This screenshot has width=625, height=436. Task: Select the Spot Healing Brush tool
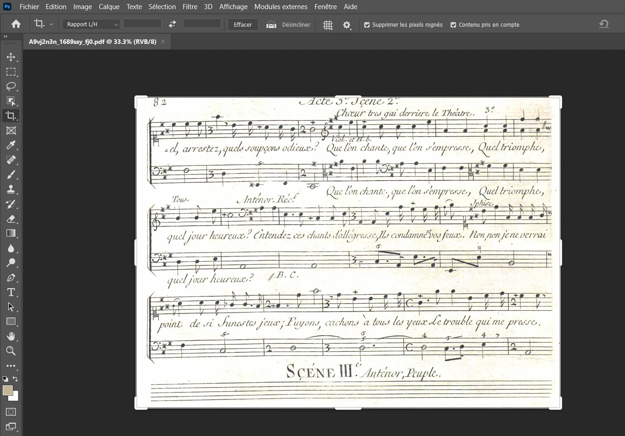(x=11, y=160)
